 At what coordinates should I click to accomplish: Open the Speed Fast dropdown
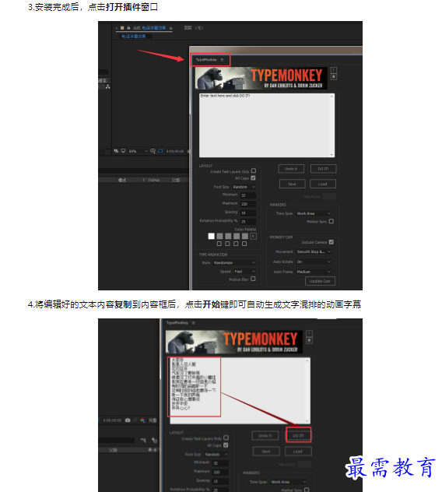coord(245,272)
